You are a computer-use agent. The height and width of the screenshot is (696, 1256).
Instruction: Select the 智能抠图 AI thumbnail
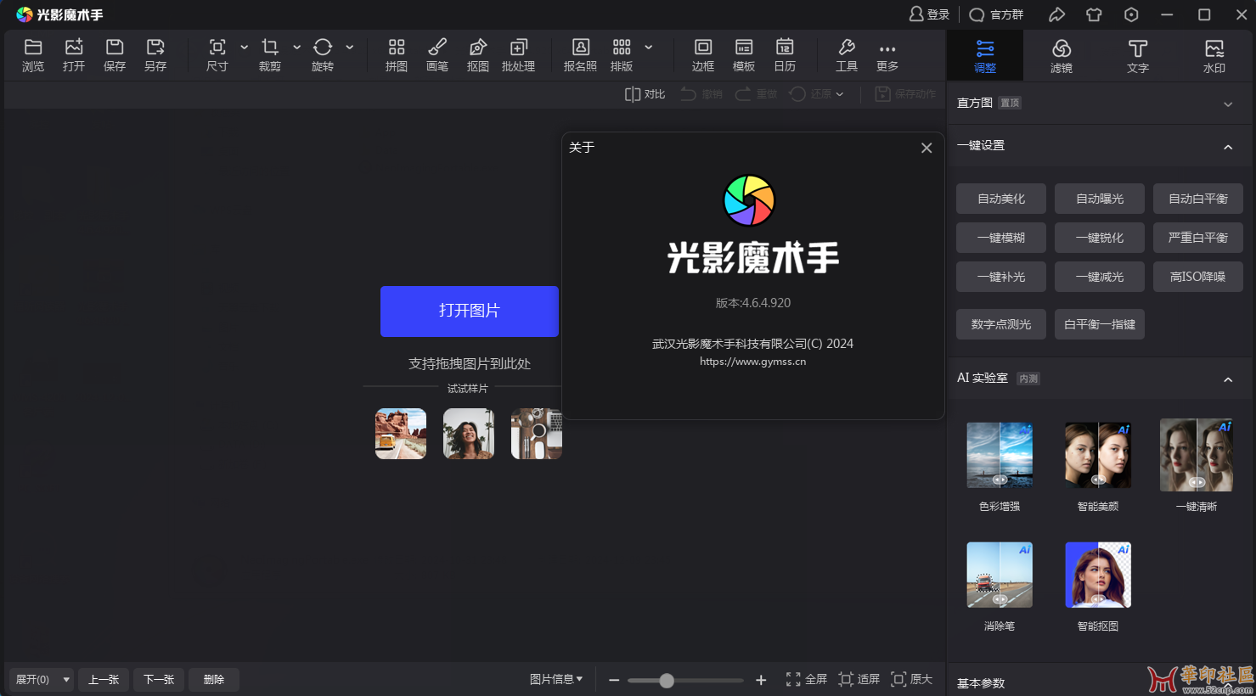point(1097,575)
